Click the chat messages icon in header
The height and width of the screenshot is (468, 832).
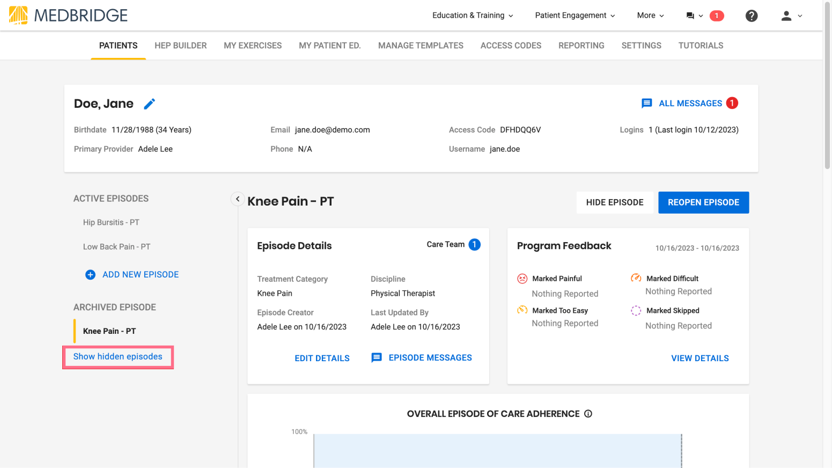coord(690,16)
